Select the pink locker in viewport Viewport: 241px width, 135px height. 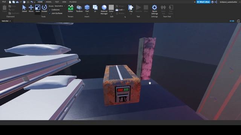point(146,59)
